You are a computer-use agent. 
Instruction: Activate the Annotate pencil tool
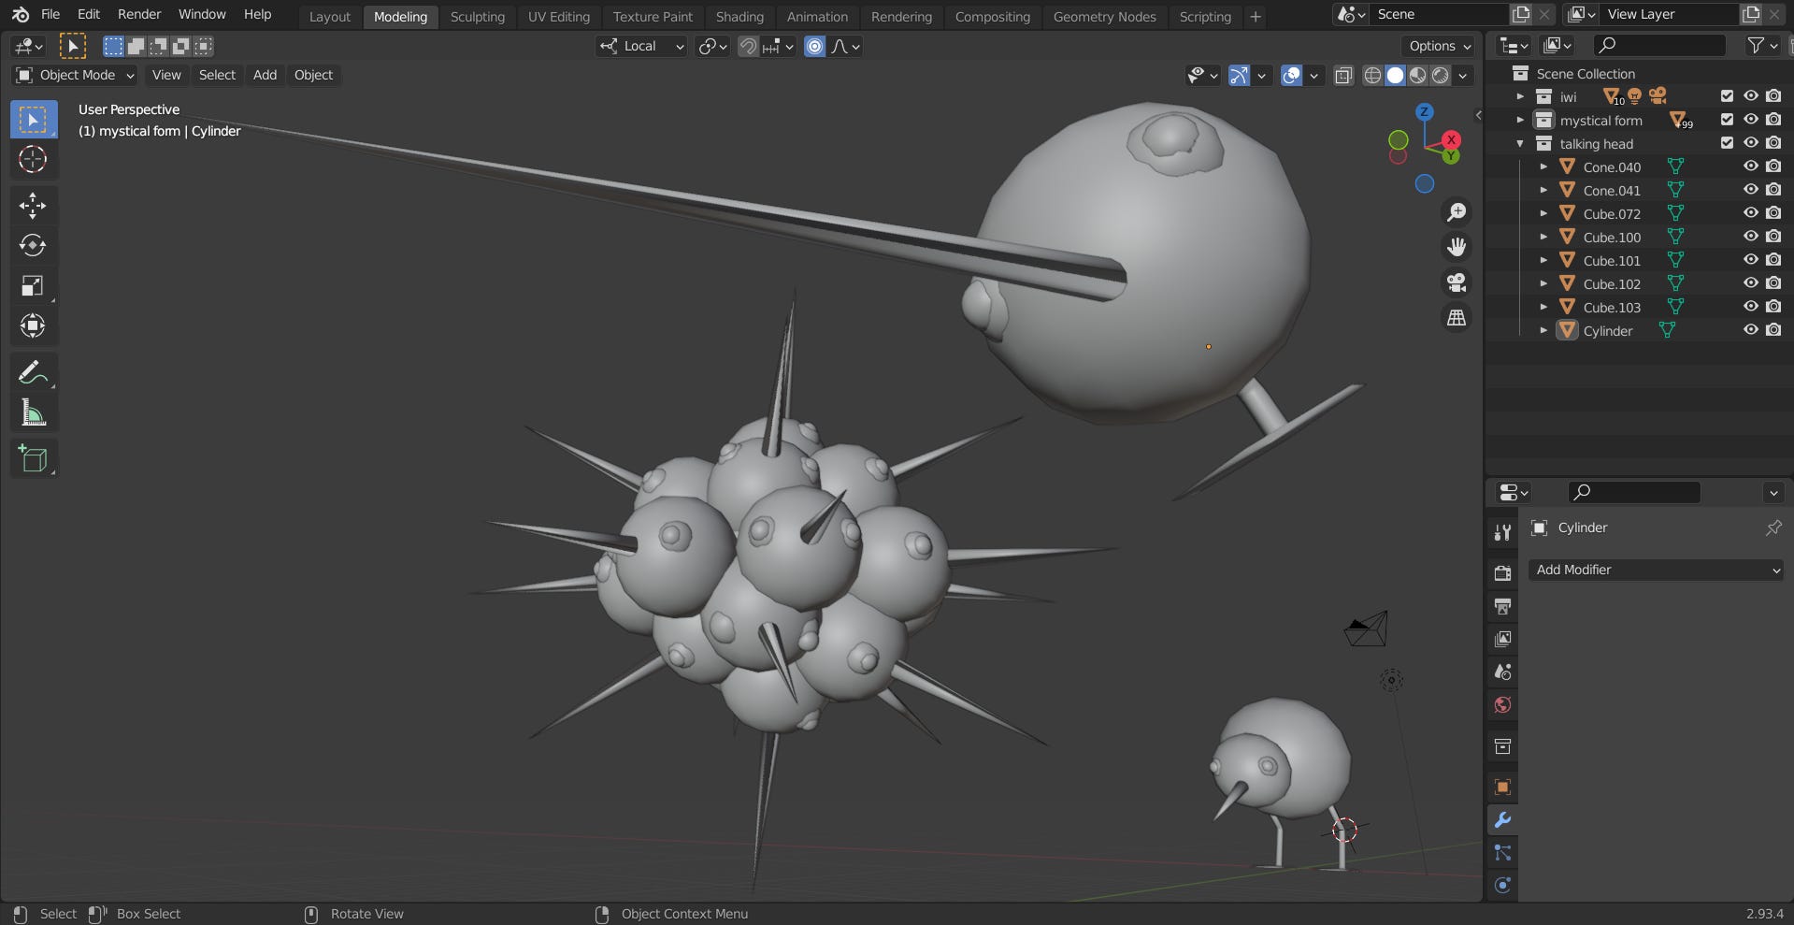(x=33, y=372)
